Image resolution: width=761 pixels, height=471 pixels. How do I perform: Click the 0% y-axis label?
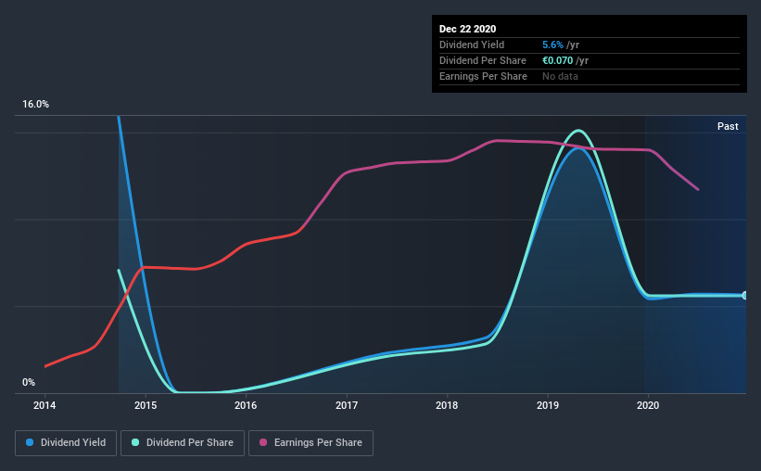(29, 382)
